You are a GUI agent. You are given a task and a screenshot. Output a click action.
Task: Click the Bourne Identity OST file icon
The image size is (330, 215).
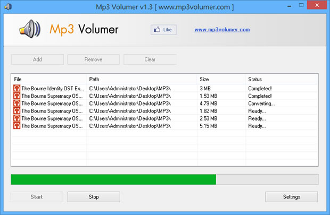pyautogui.click(x=17, y=88)
